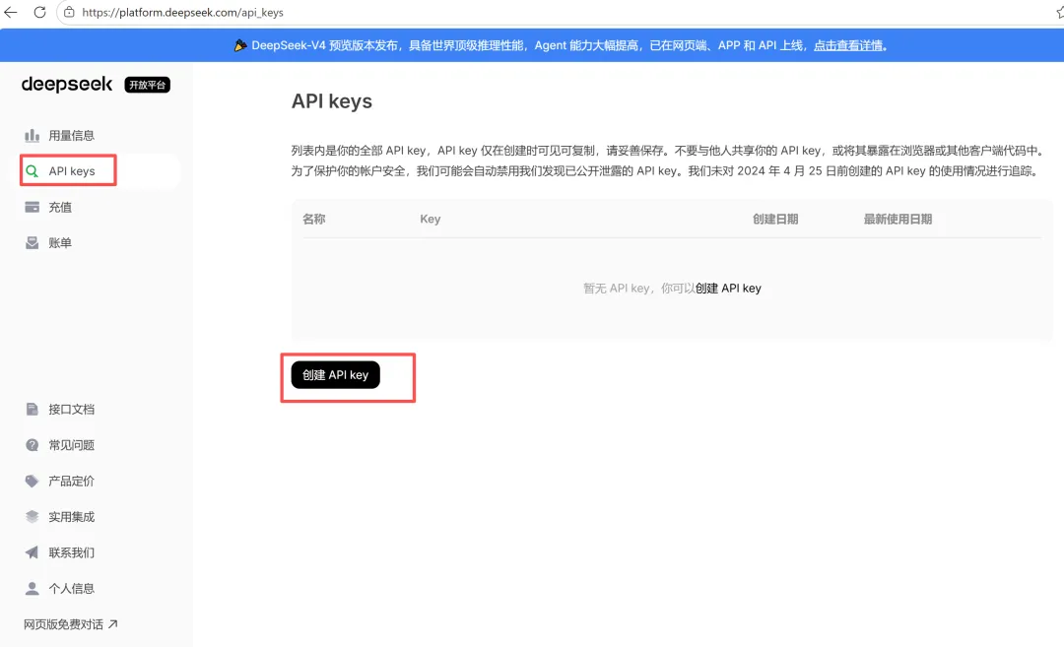Open 实用集成 integrations
Screen dimensions: 1064x647
click(71, 517)
